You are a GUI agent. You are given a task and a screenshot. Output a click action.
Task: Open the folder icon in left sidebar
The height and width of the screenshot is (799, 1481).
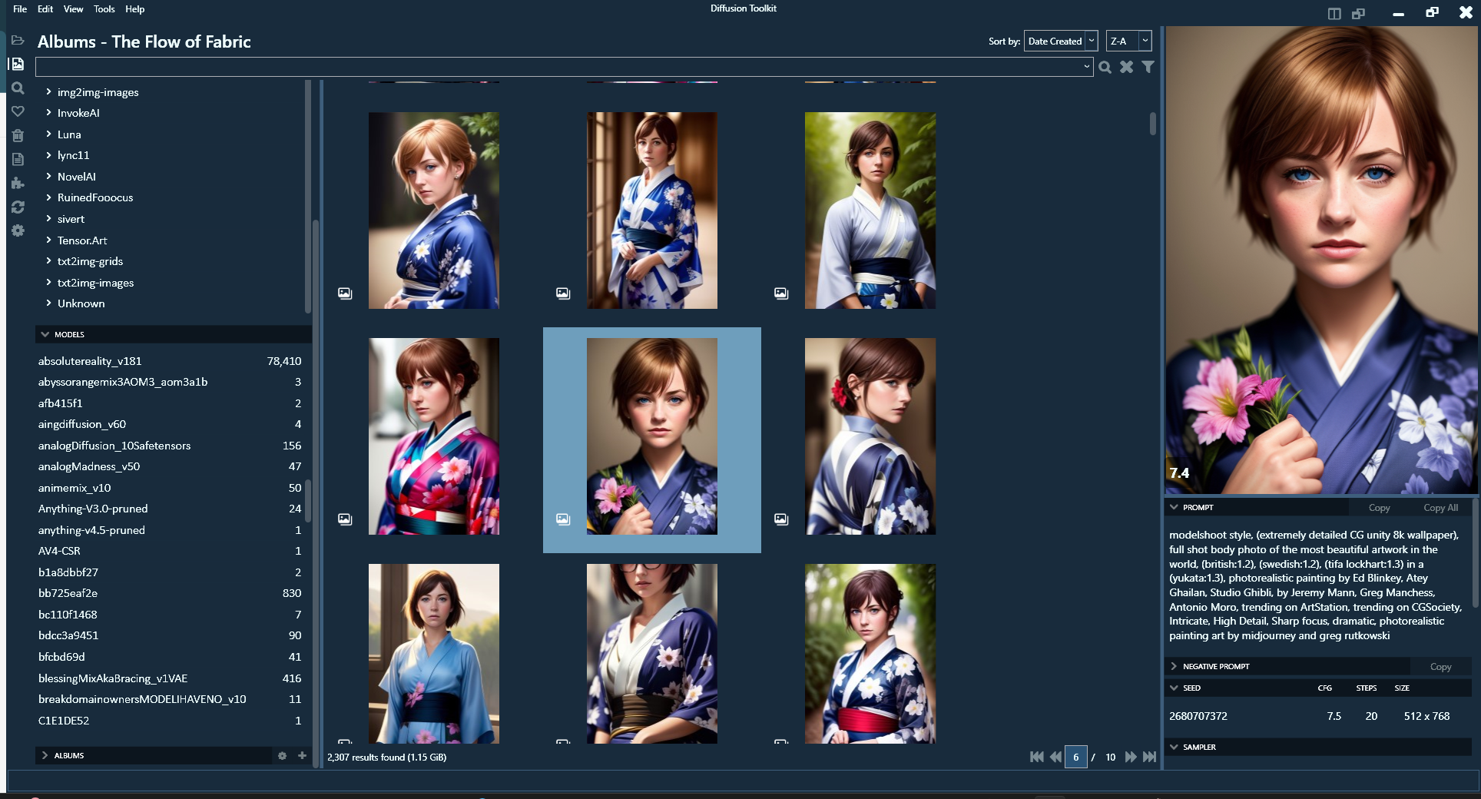(18, 40)
